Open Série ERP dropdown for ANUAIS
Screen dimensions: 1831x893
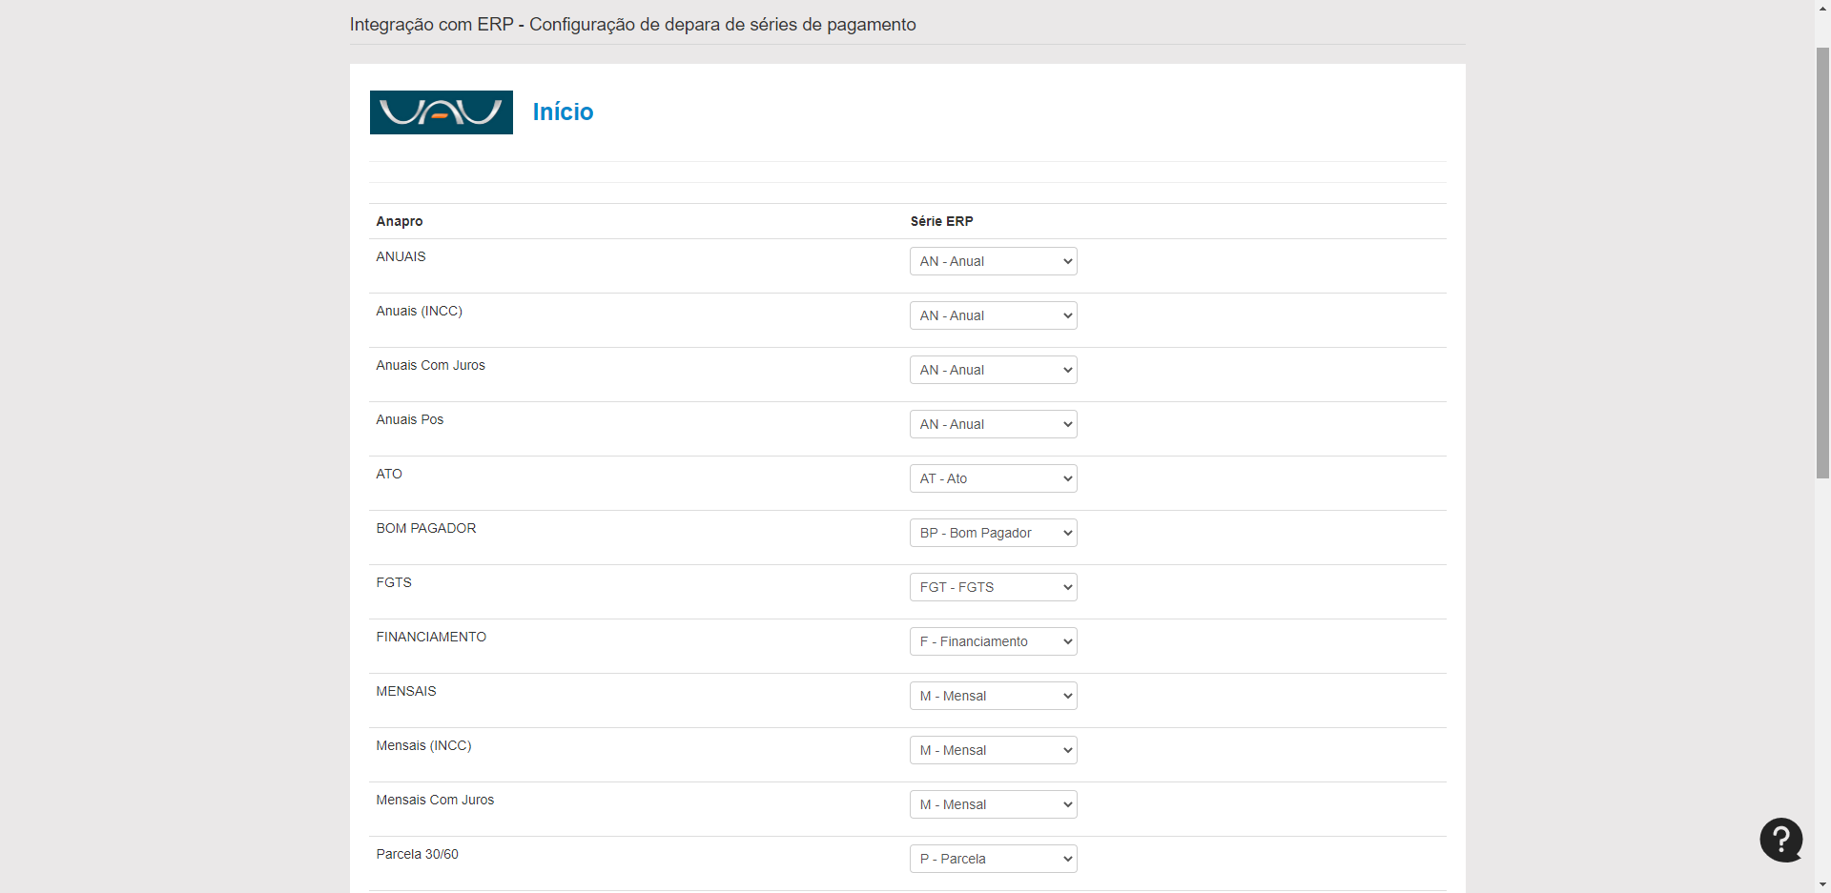point(993,261)
